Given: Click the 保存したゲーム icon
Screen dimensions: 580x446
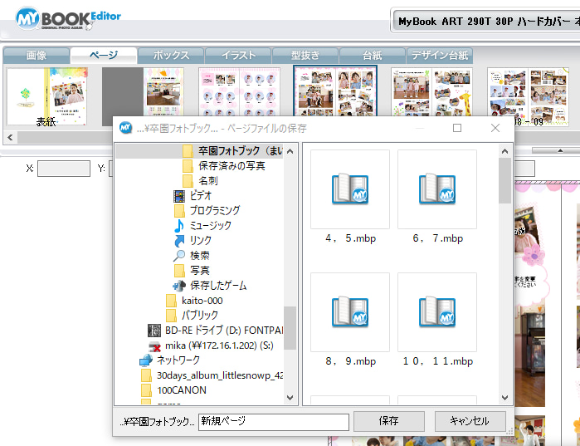Looking at the screenshot, I should click(179, 286).
